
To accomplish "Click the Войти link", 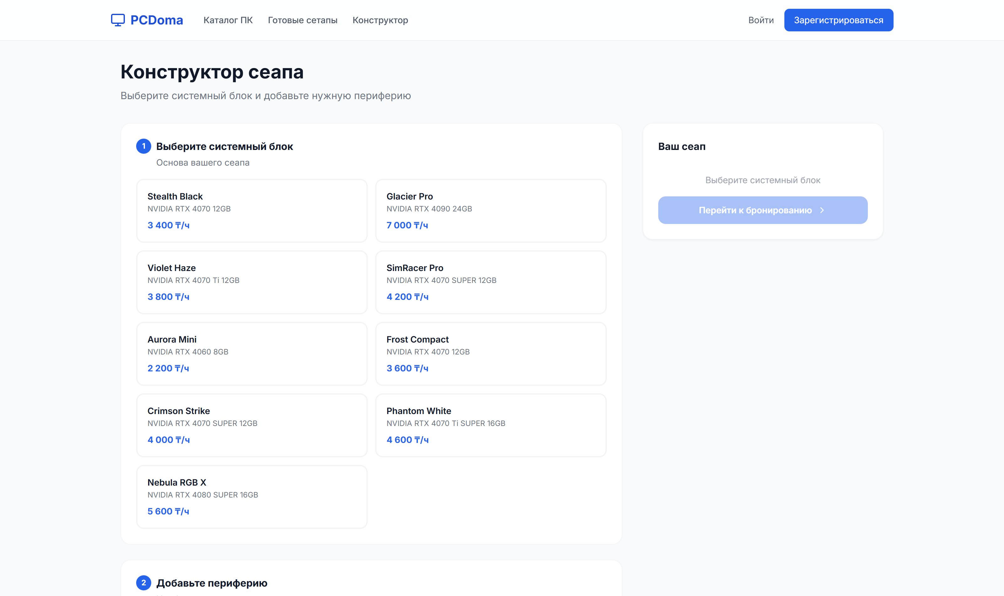I will (x=761, y=20).
